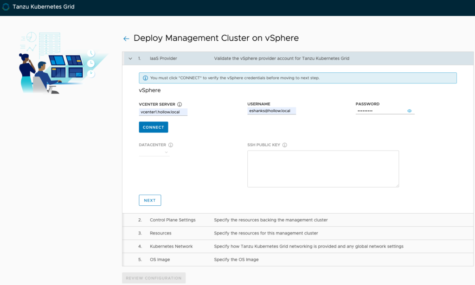This screenshot has height=285, width=475.
Task: Click the back arrow beside page title
Action: (126, 39)
